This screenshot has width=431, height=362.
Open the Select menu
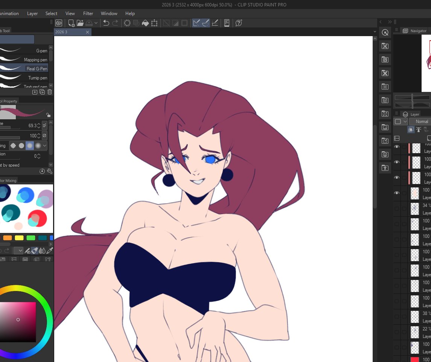coord(52,14)
